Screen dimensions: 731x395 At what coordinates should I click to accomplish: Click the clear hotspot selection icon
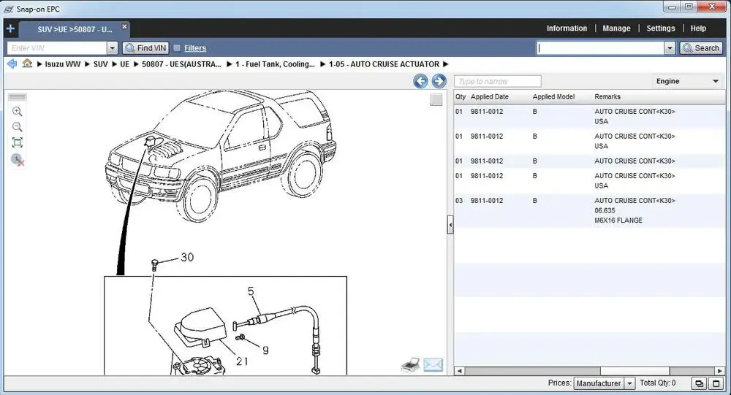tap(18, 160)
